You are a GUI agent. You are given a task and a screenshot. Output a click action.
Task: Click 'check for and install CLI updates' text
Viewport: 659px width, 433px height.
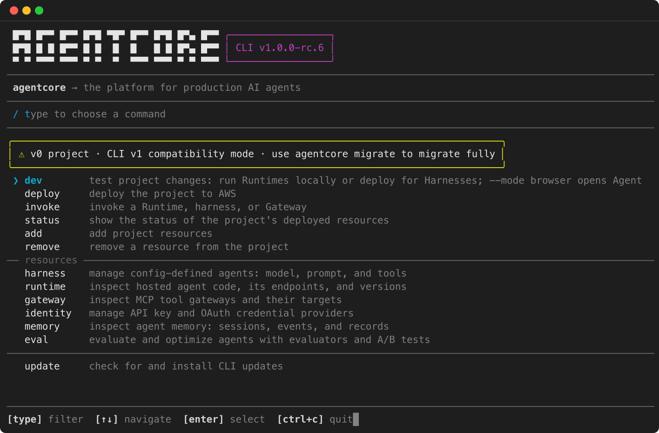186,366
